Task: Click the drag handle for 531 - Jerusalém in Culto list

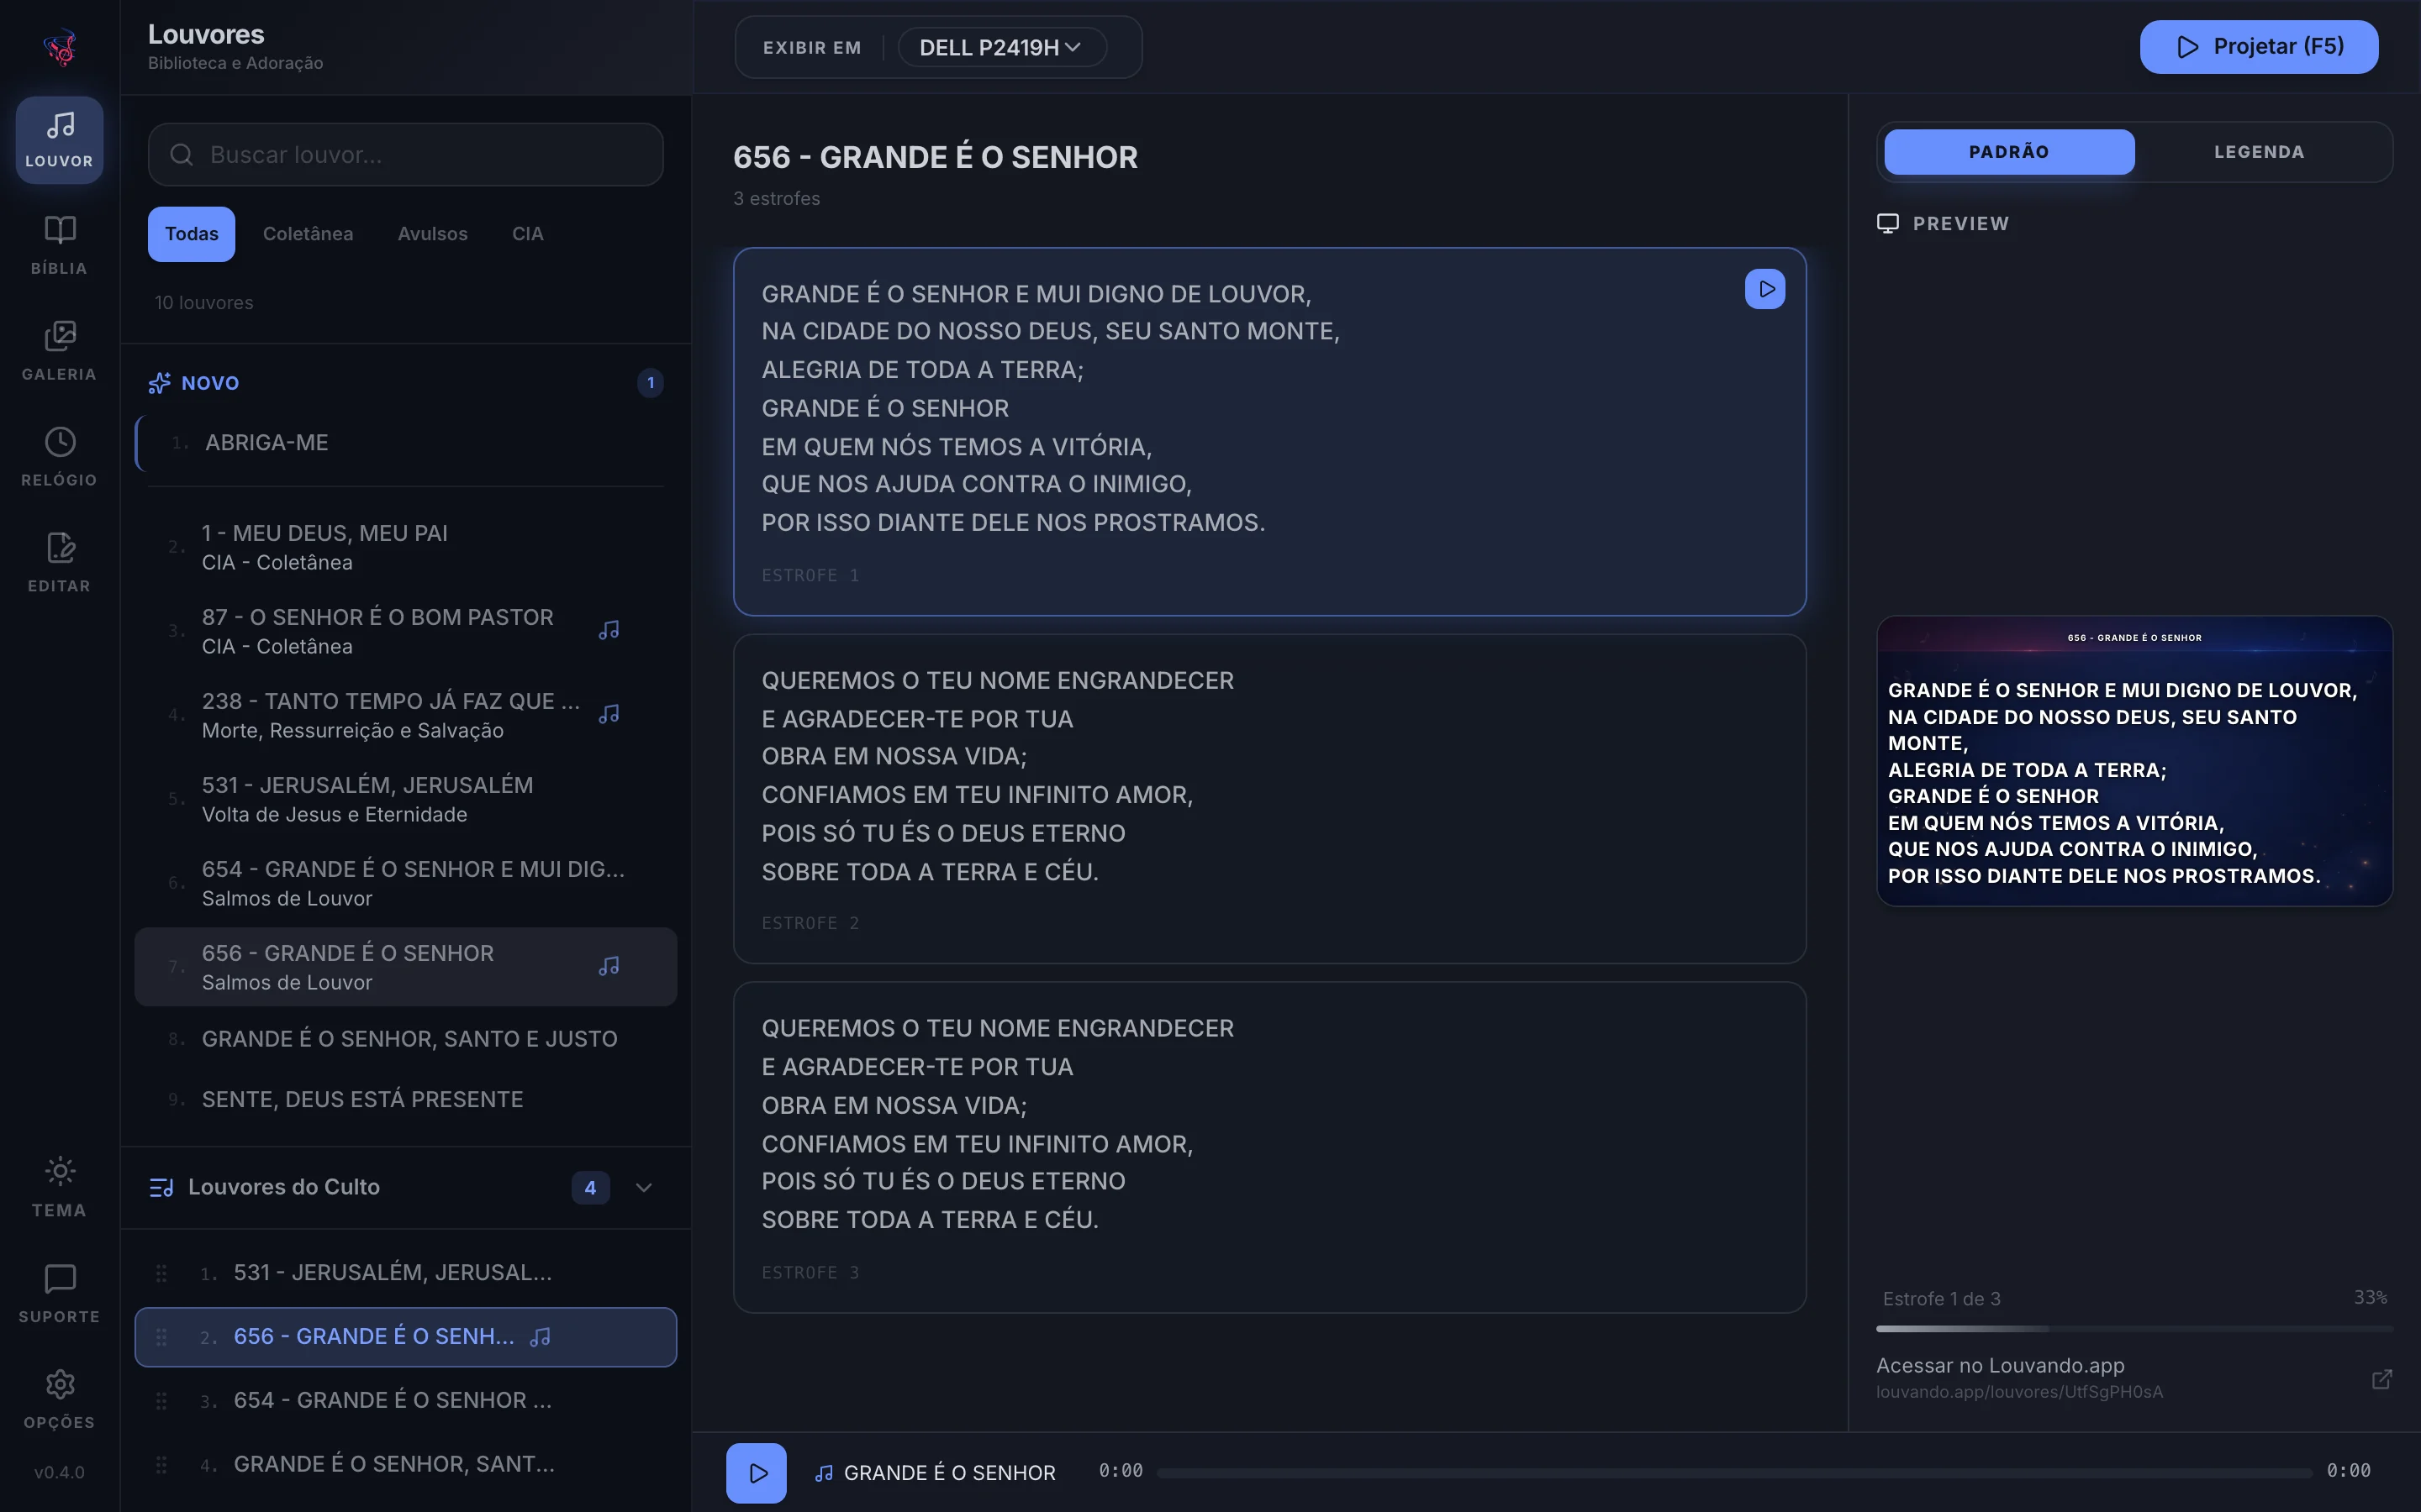Action: pos(161,1273)
